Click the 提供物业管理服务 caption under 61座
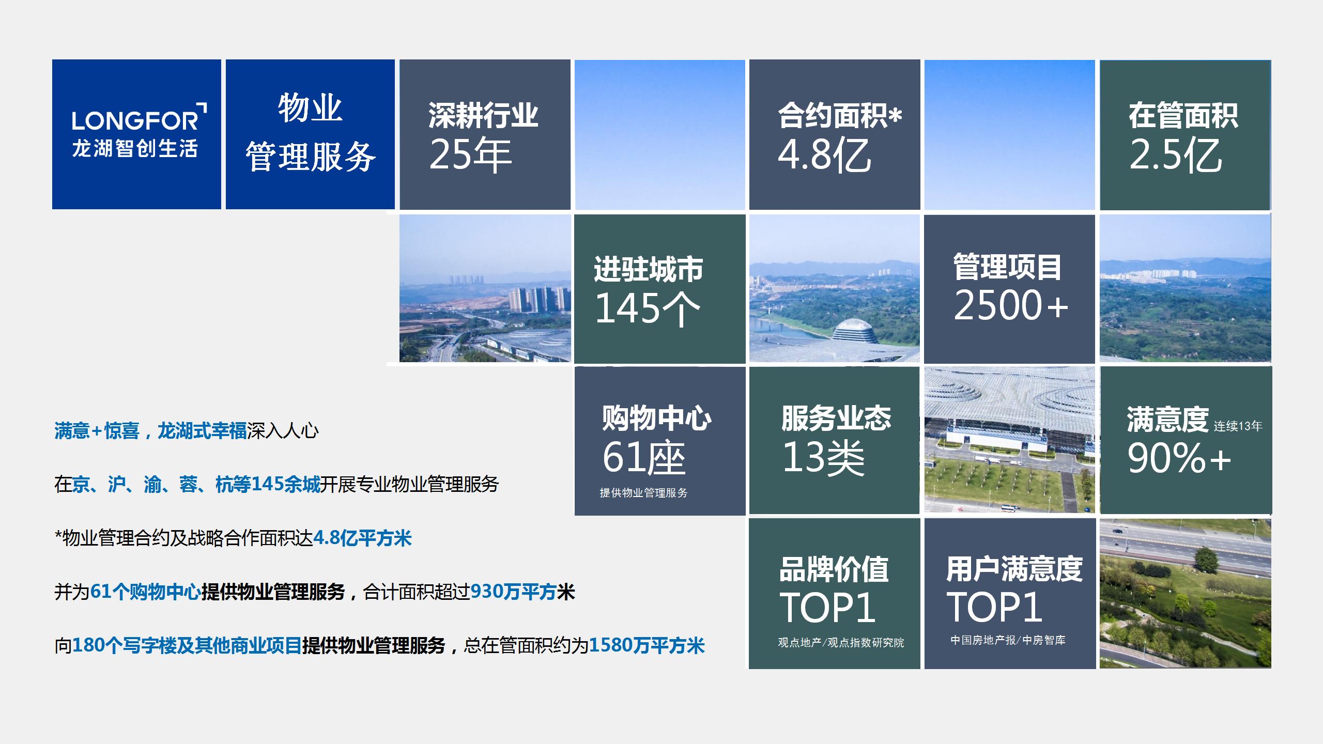Screen dimensions: 1323x744 point(643,493)
